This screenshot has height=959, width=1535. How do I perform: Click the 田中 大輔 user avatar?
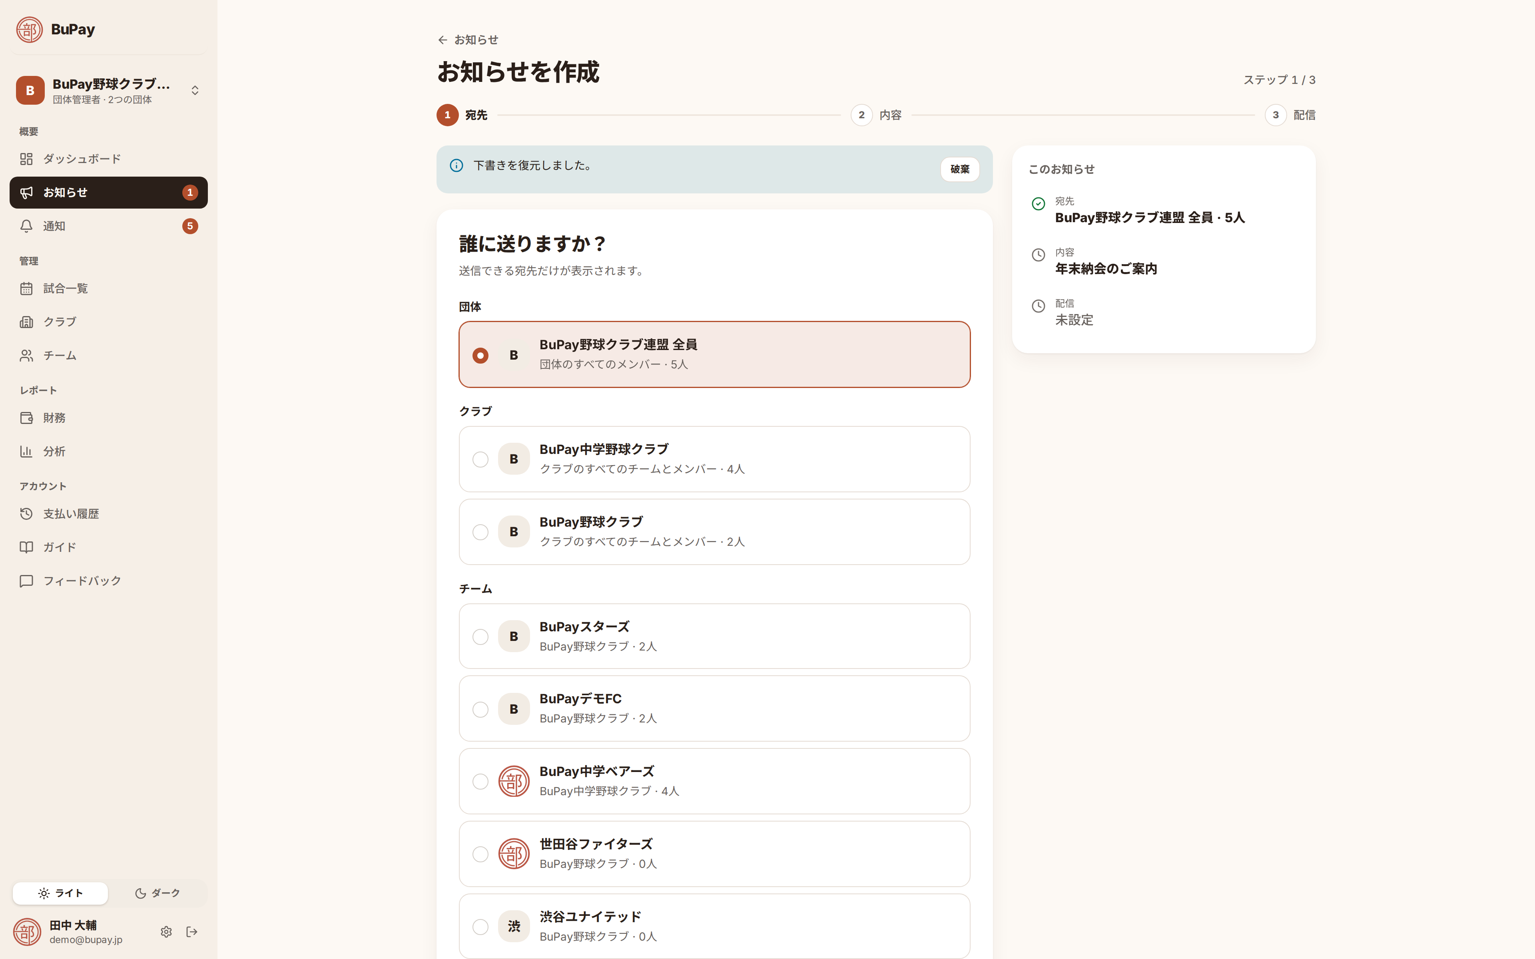click(x=27, y=932)
